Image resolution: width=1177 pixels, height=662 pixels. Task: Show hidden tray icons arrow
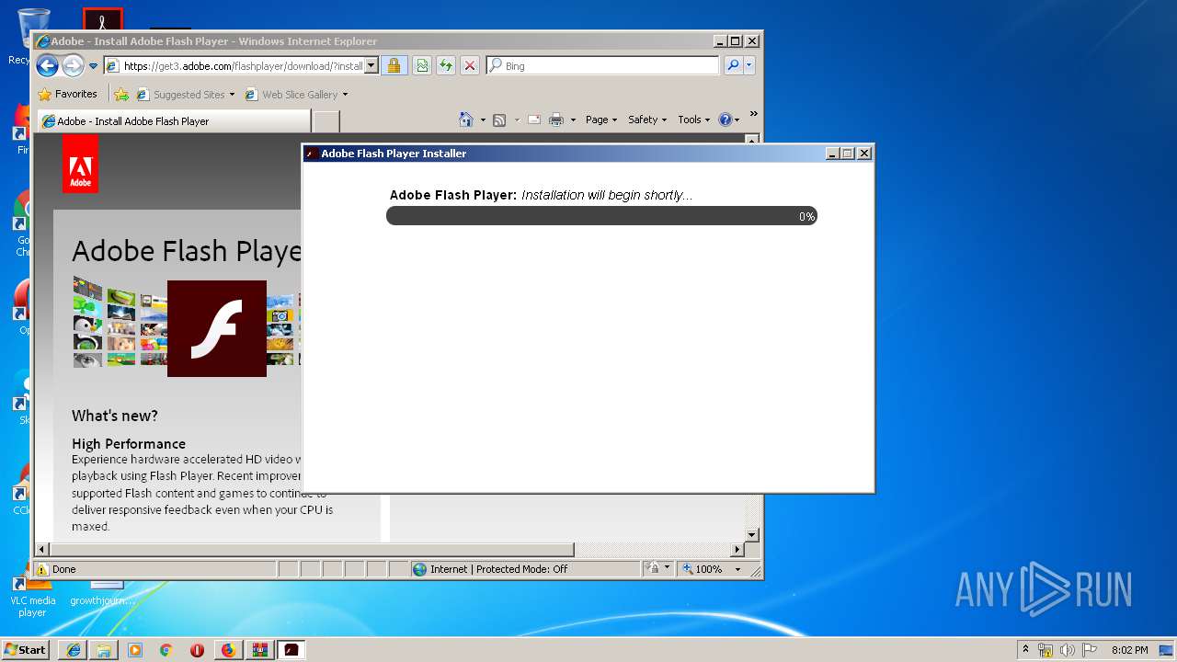1025,649
